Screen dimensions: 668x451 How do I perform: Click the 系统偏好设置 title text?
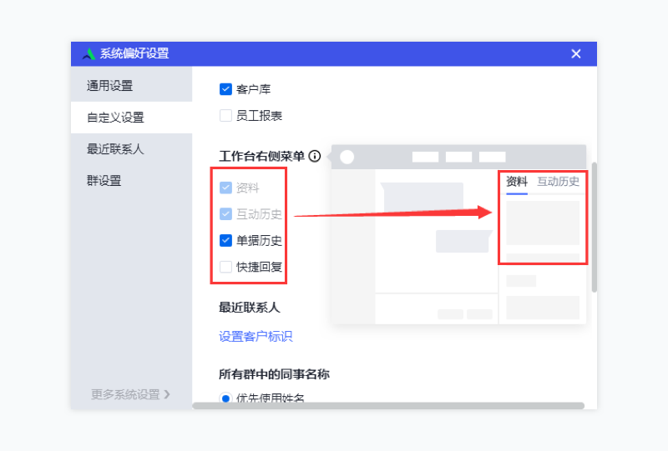coord(134,53)
